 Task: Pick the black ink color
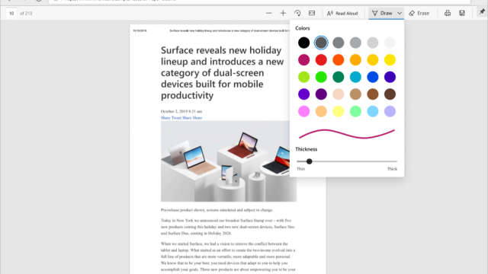[x=303, y=43]
